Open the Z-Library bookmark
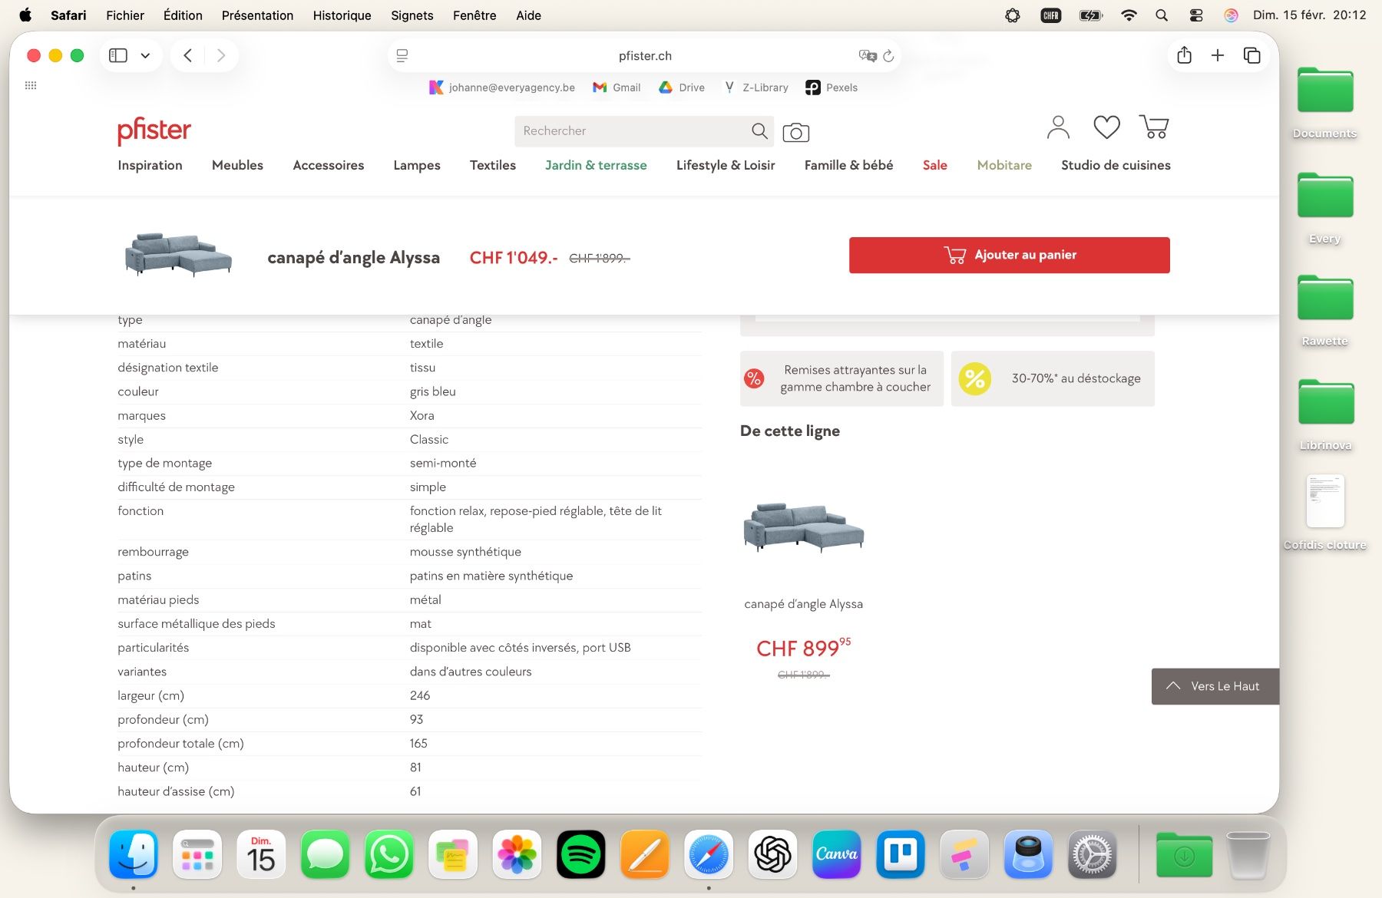This screenshot has width=1382, height=898. click(756, 87)
